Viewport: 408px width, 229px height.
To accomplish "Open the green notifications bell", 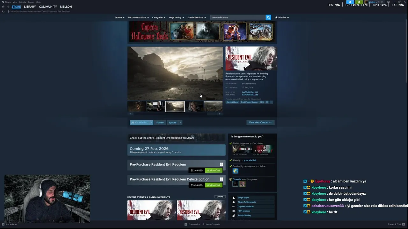I will pyautogui.click(x=359, y=2).
